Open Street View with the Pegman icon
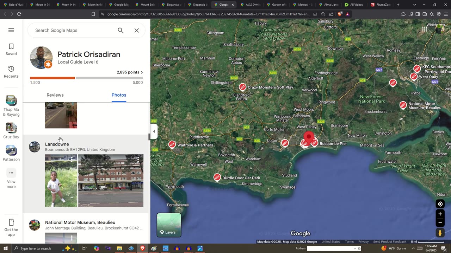The image size is (451, 253). coord(440,233)
